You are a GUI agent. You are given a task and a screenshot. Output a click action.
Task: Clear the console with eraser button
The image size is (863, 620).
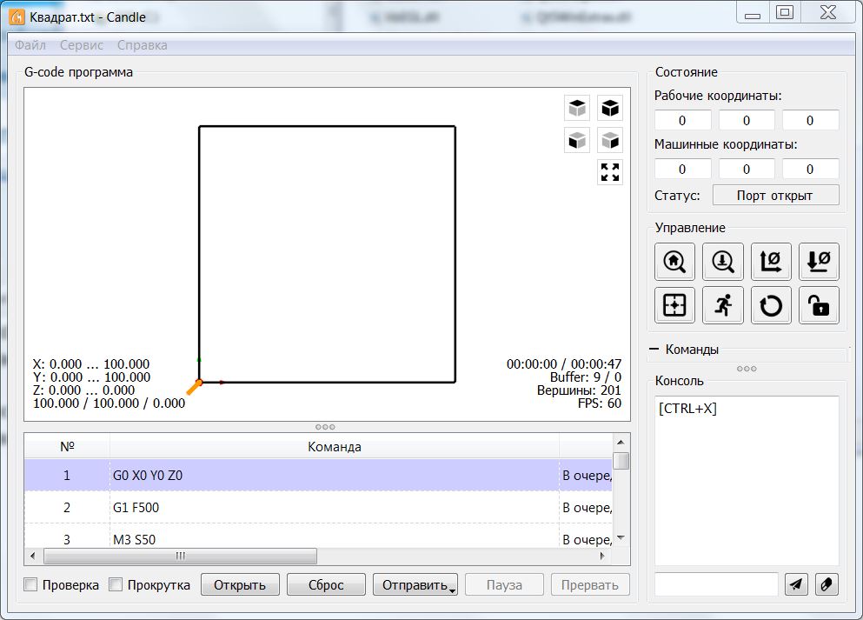826,584
